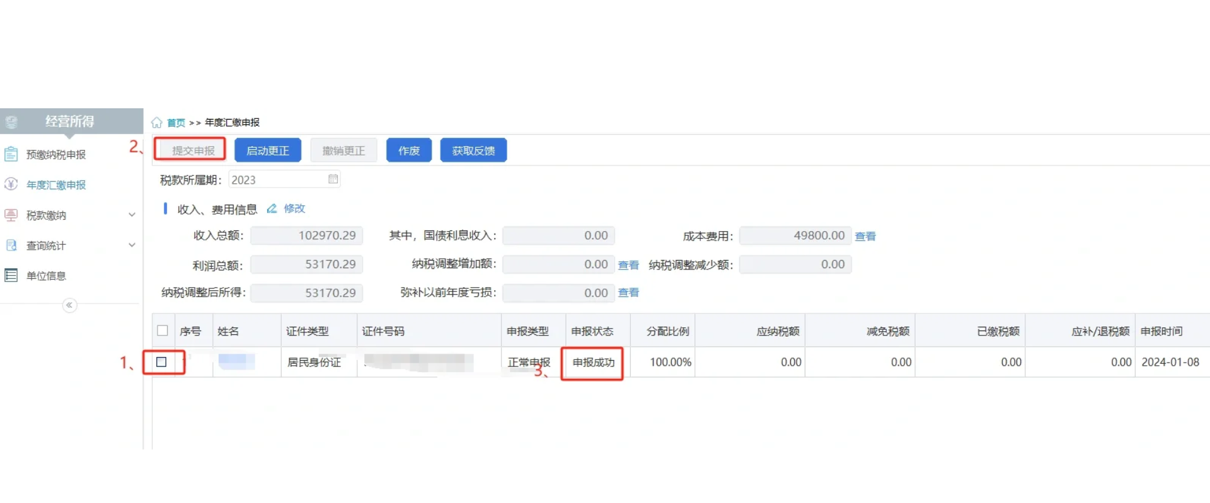Click the 纳税调整减少额 field
The width and height of the screenshot is (1210, 503).
(x=795, y=264)
